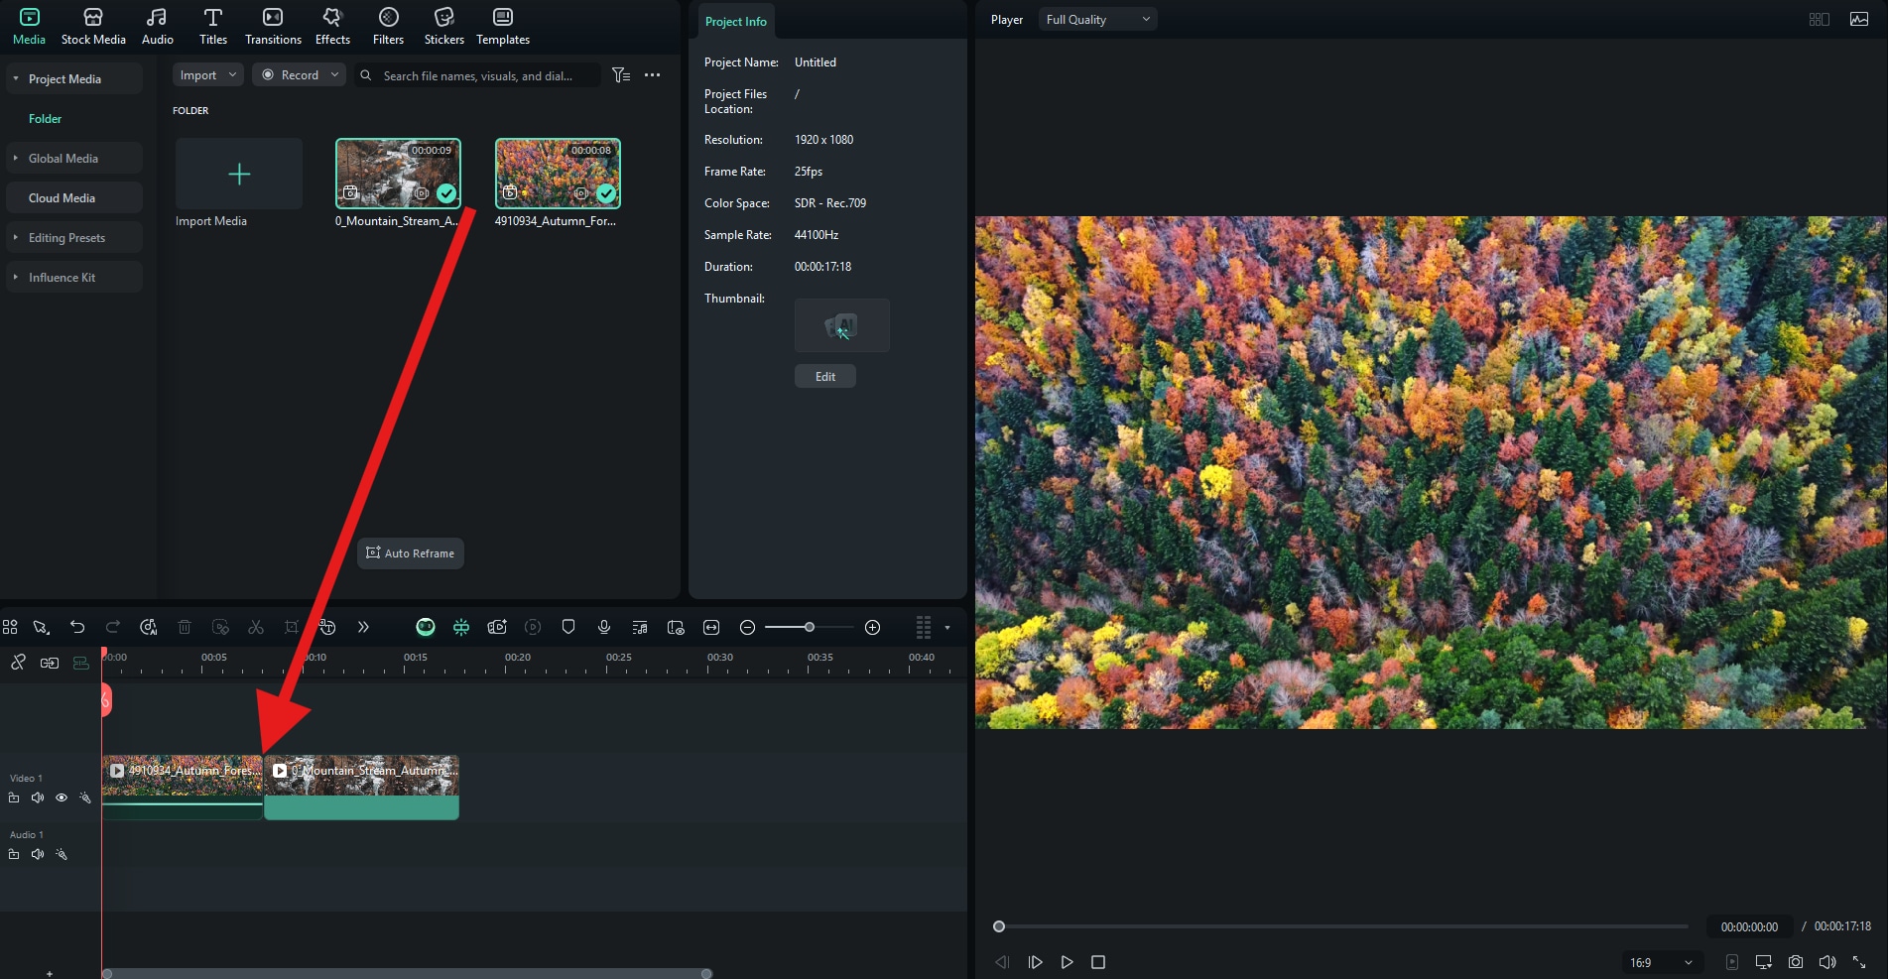Viewport: 1888px width, 979px height.
Task: Click the player scrub bar handle
Action: (999, 926)
